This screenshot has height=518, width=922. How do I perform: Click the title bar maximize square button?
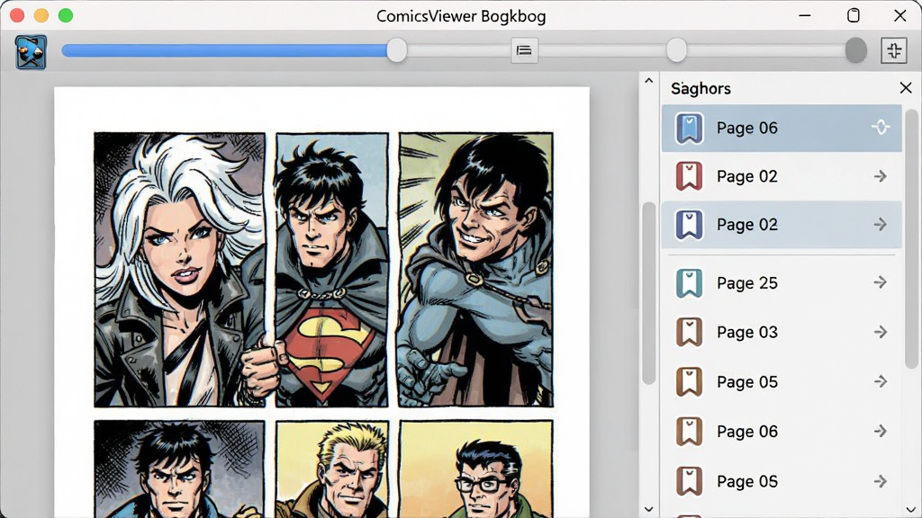(854, 15)
